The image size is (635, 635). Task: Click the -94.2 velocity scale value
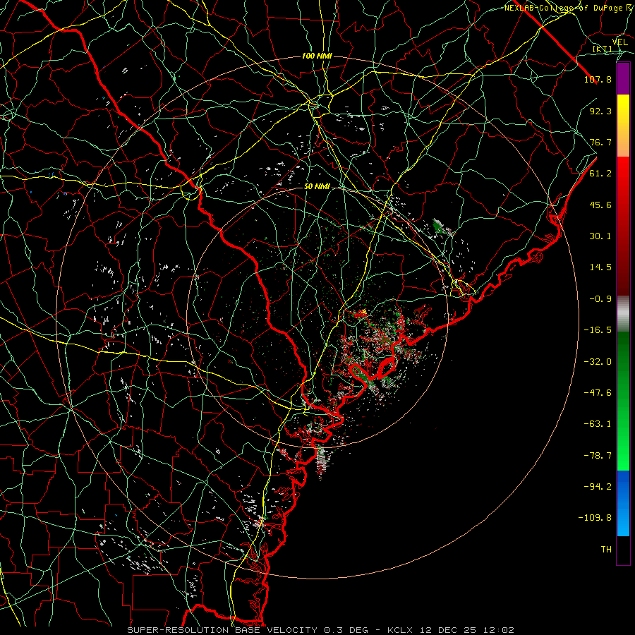pyautogui.click(x=598, y=487)
